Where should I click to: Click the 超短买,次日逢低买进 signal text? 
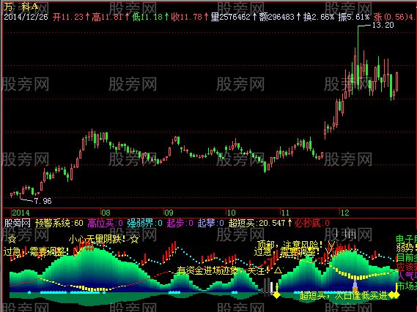click(x=343, y=296)
